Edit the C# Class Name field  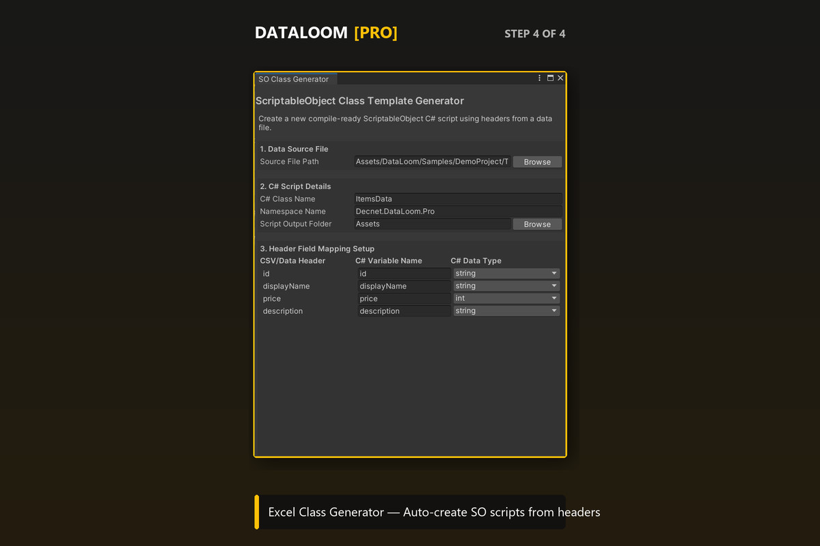pyautogui.click(x=458, y=199)
